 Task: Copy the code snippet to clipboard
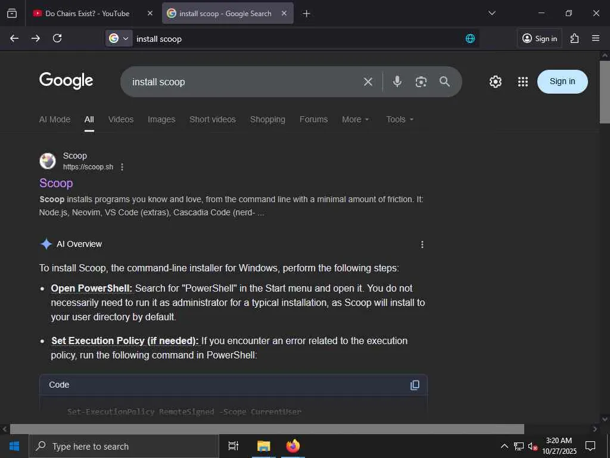[415, 385]
